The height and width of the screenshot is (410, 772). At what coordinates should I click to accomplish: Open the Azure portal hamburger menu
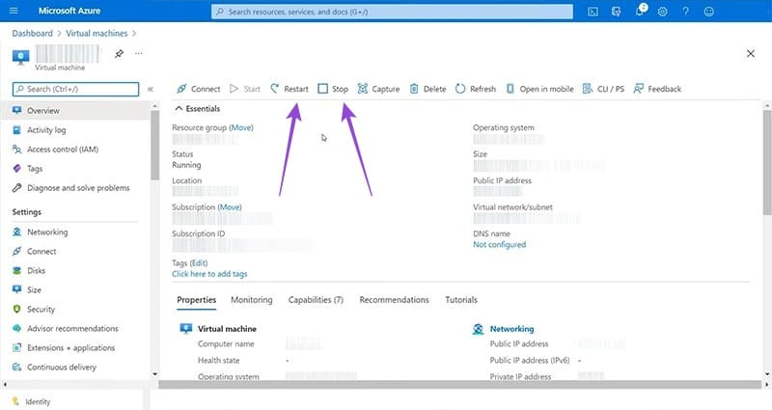coord(14,11)
